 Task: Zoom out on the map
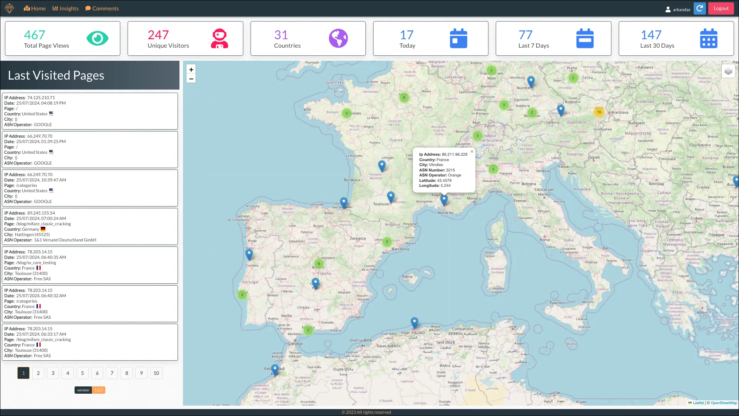[x=191, y=79]
